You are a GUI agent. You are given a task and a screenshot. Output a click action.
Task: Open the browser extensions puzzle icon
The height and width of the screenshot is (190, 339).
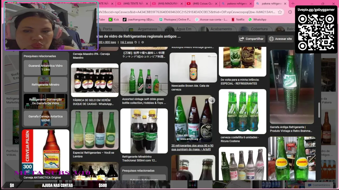click(x=290, y=12)
